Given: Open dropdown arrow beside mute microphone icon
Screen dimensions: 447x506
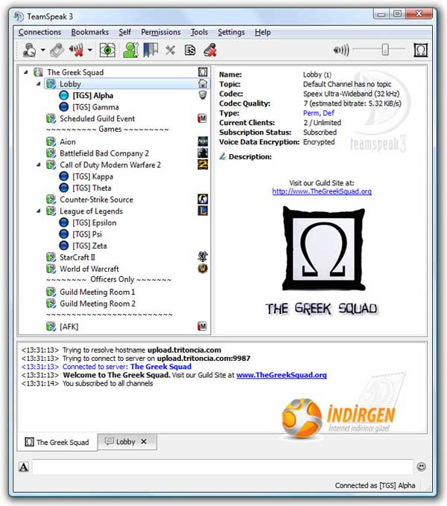Looking at the screenshot, I should pos(90,51).
